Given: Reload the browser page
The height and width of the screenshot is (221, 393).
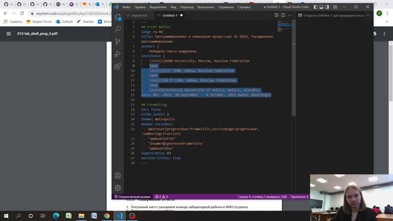Looking at the screenshot, I should 22,14.
